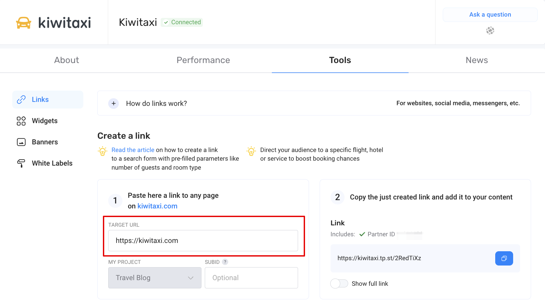Click the lightbulb tip icon beside Read the article
545x306 pixels.
tap(103, 151)
